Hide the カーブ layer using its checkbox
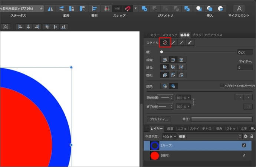This screenshot has width=256, height=167. [x=244, y=145]
